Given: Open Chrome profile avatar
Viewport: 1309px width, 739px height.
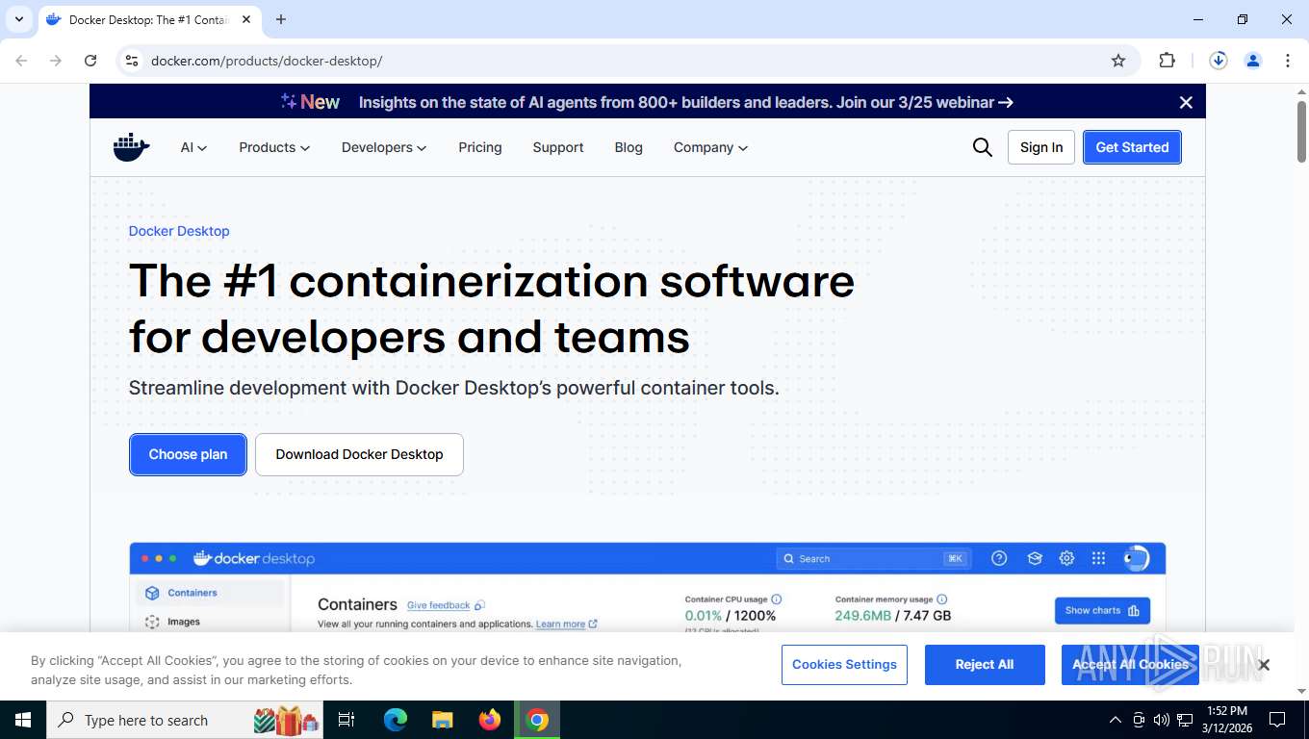Looking at the screenshot, I should pyautogui.click(x=1253, y=61).
